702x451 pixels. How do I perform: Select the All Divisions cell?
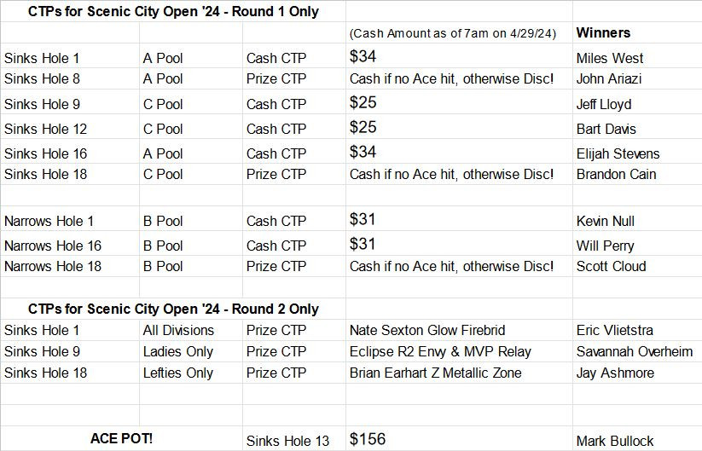pyautogui.click(x=178, y=330)
